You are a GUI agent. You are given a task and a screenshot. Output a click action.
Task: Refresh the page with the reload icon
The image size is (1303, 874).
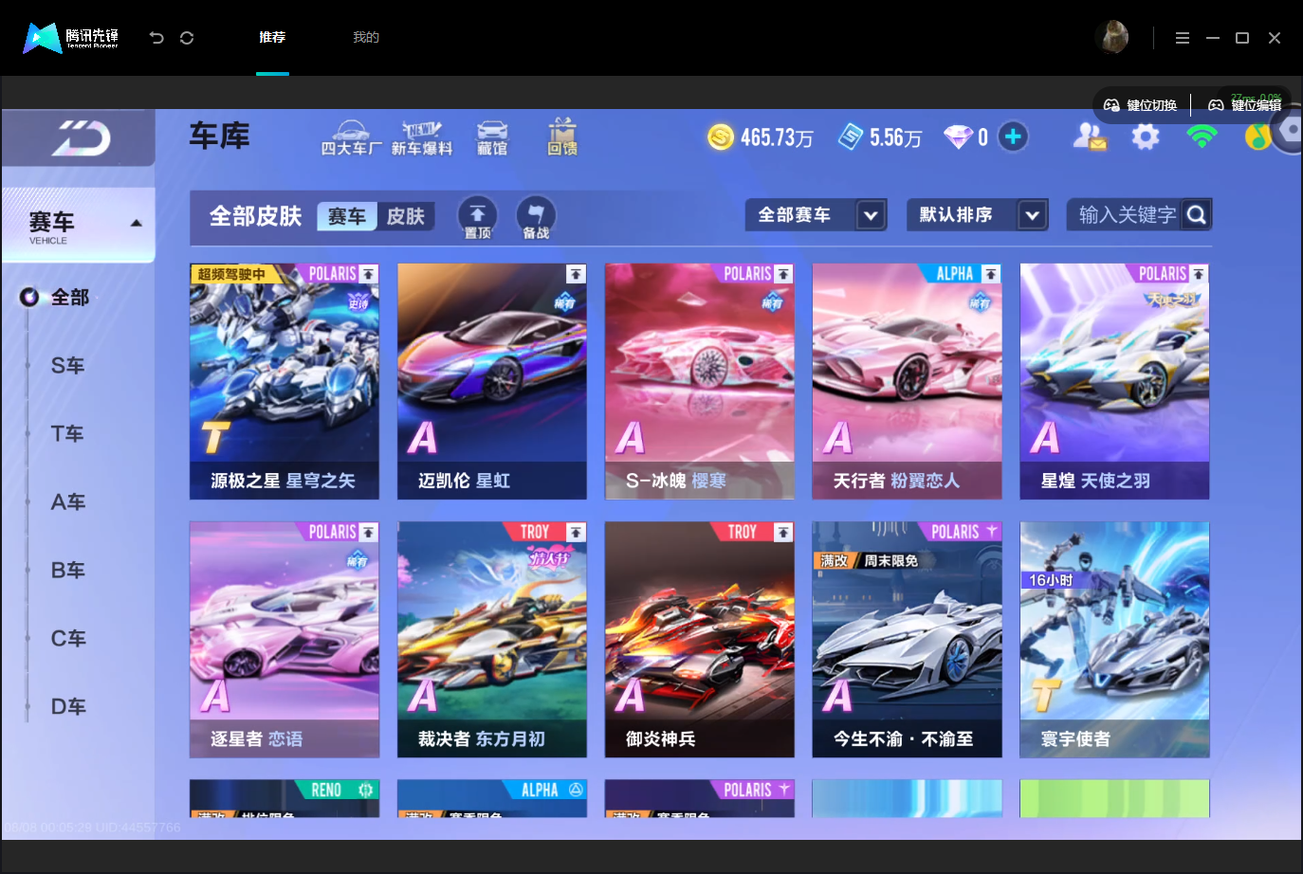(x=187, y=38)
